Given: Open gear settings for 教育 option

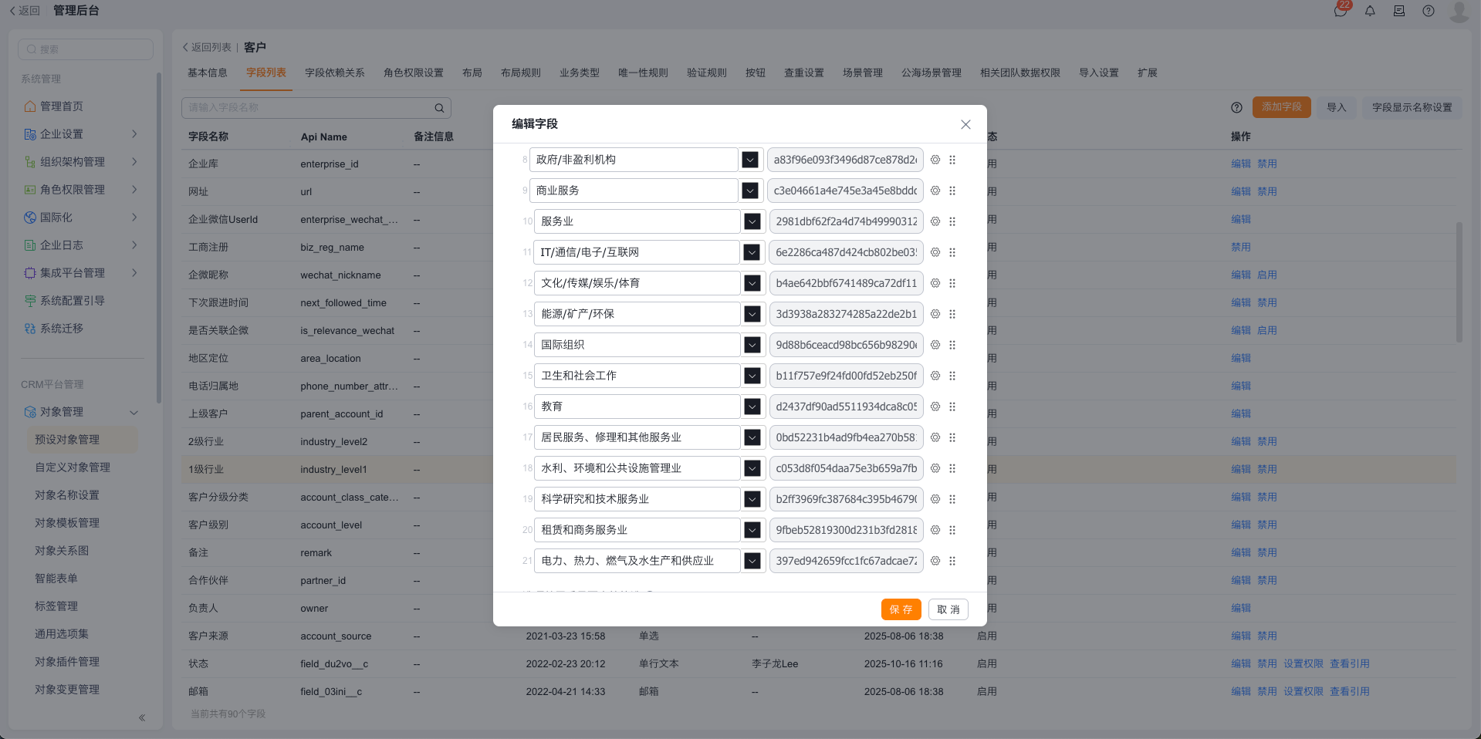Looking at the screenshot, I should 935,407.
